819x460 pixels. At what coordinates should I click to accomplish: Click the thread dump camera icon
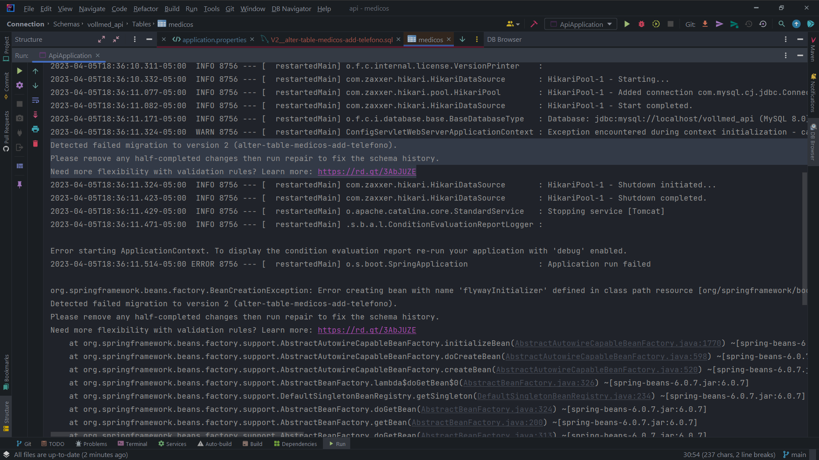tap(20, 118)
